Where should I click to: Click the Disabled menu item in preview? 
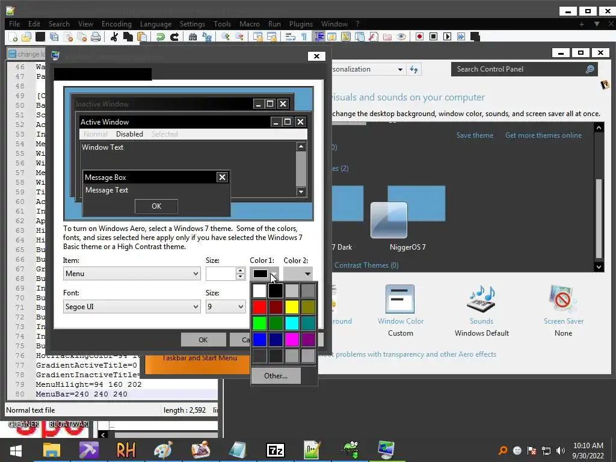130,134
